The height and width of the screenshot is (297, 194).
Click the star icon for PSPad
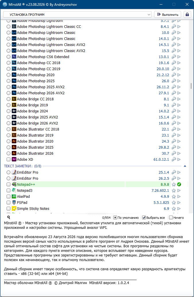point(174,203)
